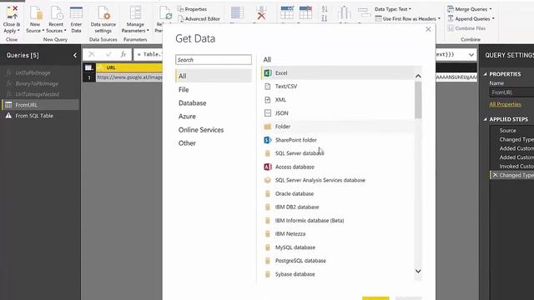Open New Source in ribbon
This screenshot has width=534, height=300.
pos(35,20)
